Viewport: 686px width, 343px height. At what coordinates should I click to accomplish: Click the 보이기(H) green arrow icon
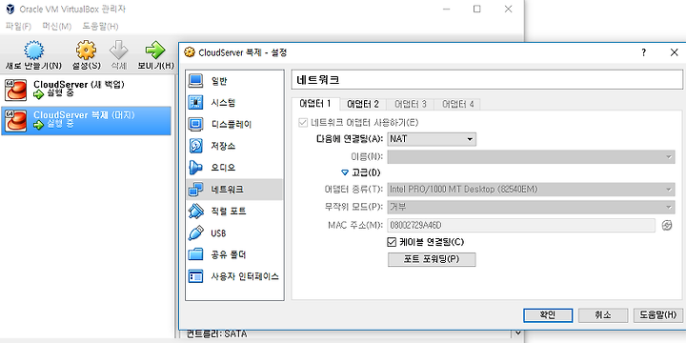point(155,50)
